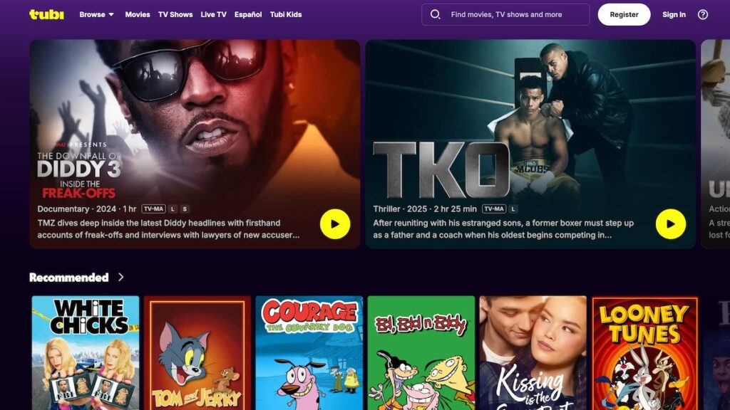The width and height of the screenshot is (730, 410).
Task: Click the Tubi logo
Action: click(46, 14)
